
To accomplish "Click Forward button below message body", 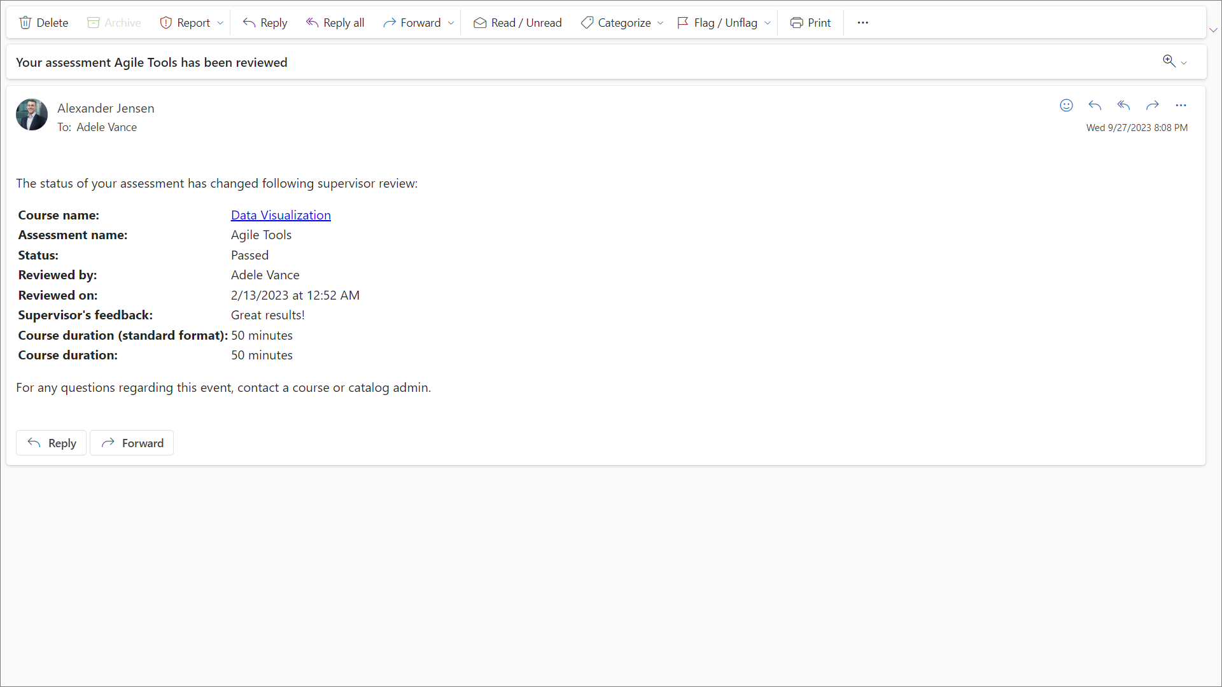I will pyautogui.click(x=132, y=443).
